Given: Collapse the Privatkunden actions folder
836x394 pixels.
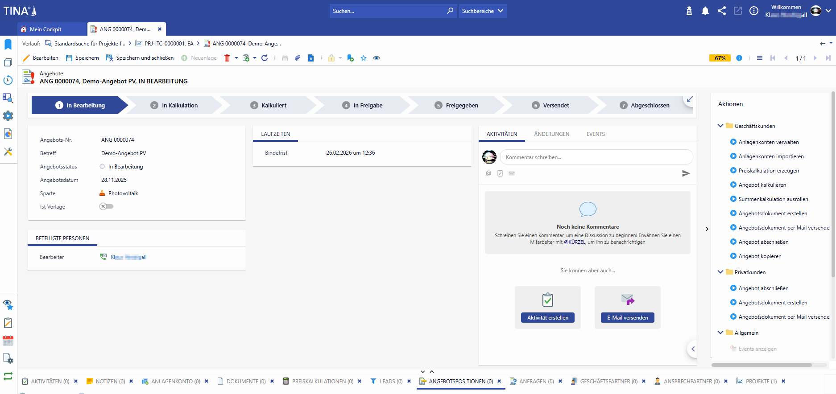Looking at the screenshot, I should point(720,272).
